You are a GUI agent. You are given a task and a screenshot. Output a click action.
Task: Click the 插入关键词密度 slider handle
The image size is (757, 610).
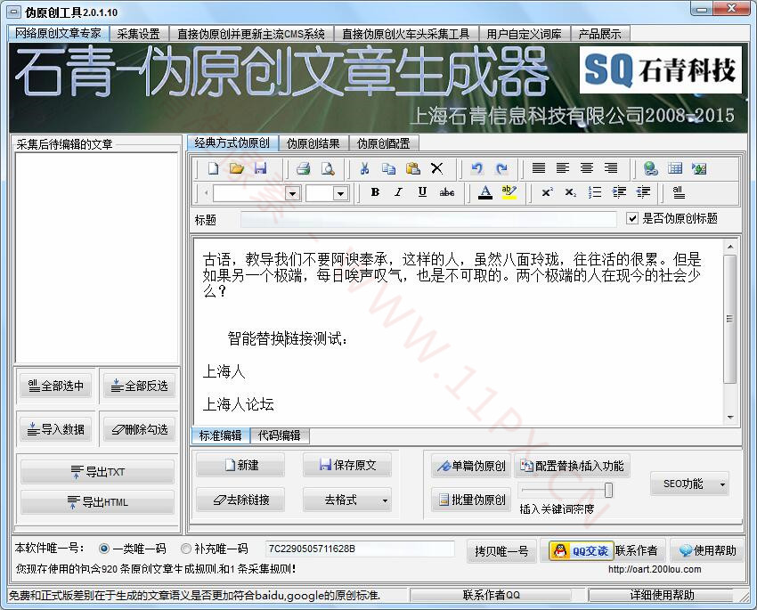(x=609, y=490)
